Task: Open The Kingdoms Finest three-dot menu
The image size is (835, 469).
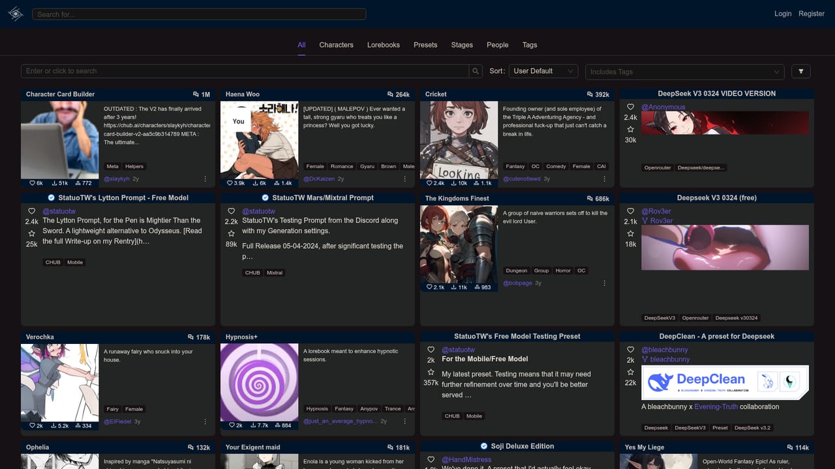Action: pos(604,283)
